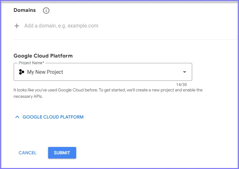
Task: Click the Domains section heading
Action: pos(25,10)
